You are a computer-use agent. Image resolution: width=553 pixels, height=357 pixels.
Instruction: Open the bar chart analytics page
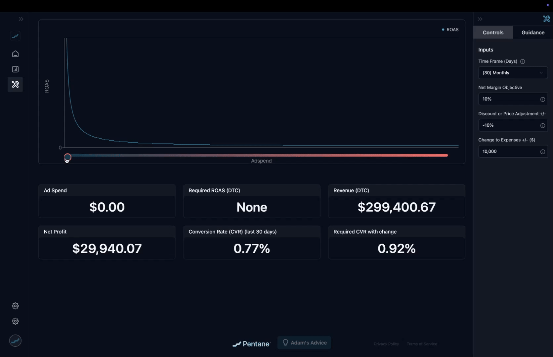[x=15, y=69]
